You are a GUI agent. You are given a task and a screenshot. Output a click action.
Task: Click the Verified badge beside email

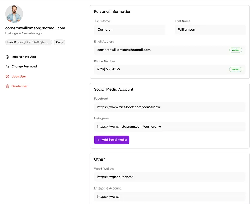click(x=235, y=50)
